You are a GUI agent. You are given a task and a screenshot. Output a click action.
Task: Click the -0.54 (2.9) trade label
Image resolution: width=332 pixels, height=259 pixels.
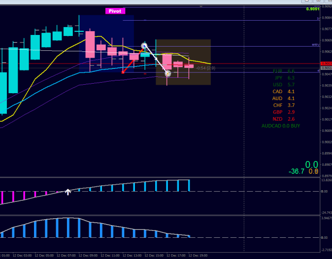(x=206, y=68)
